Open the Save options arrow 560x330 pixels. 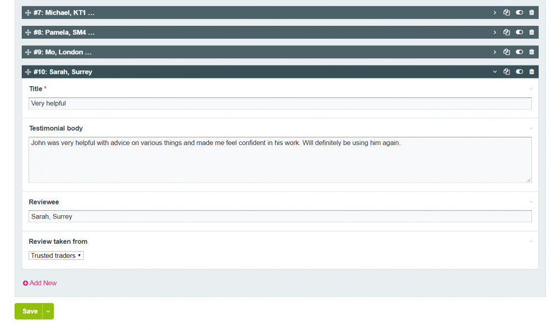coord(48,312)
